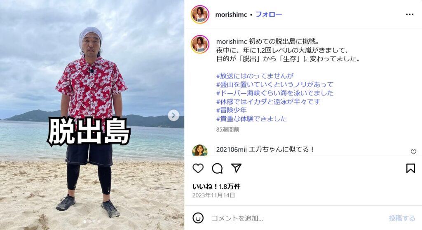The image size is (422, 230).
Task: Click 202106mii commenter avatar
Action: pos(200,151)
